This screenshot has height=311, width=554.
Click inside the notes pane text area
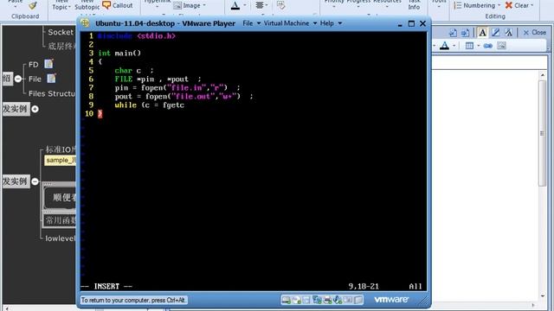click(485, 185)
